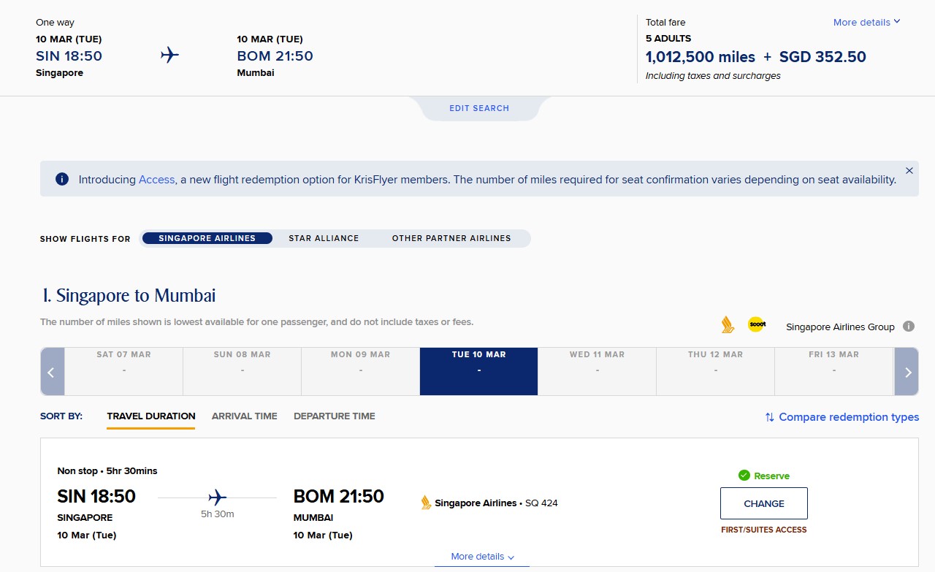Show Other Partner Airlines flights
This screenshot has width=935, height=572.
coord(451,238)
